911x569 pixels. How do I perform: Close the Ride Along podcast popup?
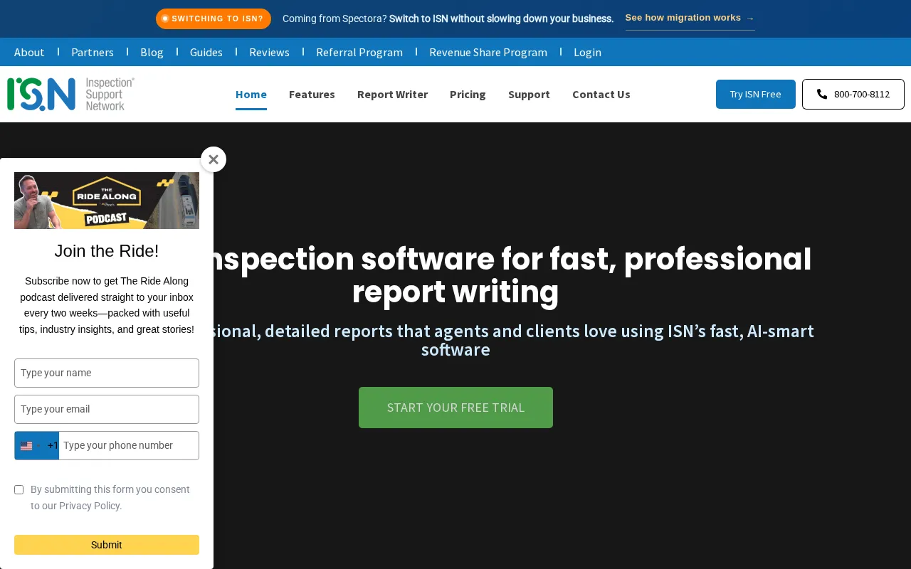pyautogui.click(x=214, y=159)
